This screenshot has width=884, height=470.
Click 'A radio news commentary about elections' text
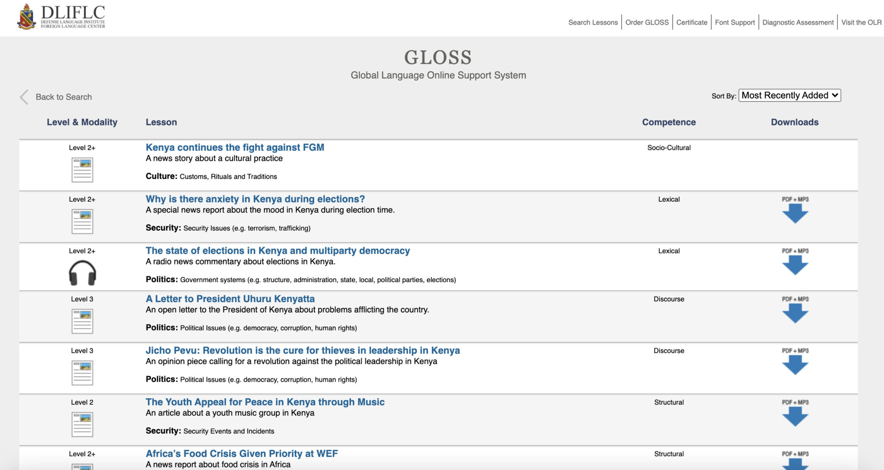tap(240, 262)
